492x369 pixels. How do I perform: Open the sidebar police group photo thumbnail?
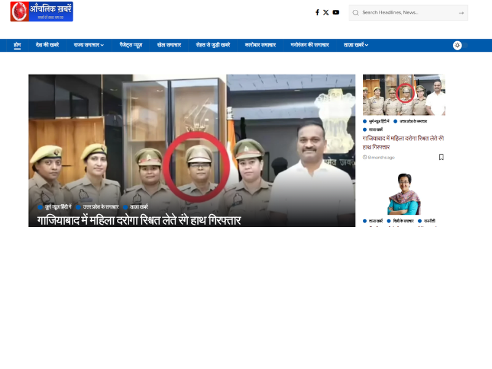click(x=404, y=95)
